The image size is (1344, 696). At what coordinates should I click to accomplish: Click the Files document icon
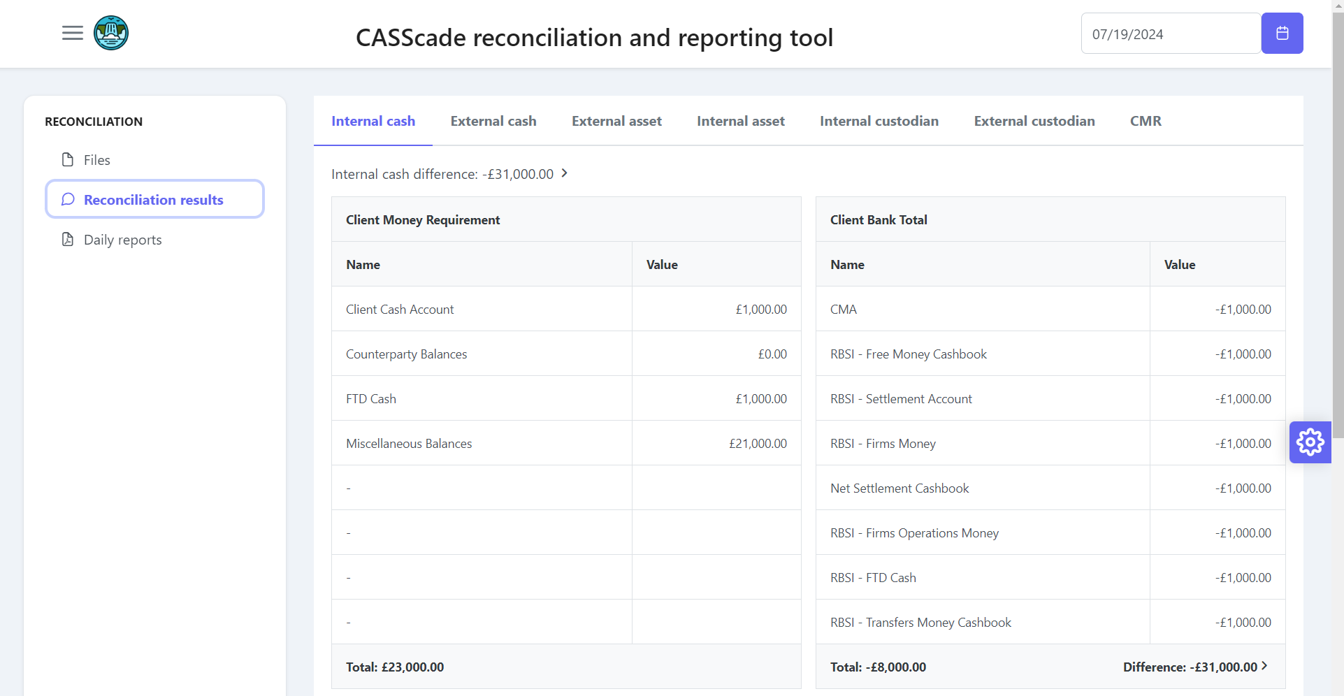(x=68, y=160)
